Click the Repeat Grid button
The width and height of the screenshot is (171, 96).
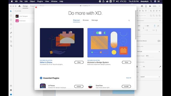click(142, 16)
